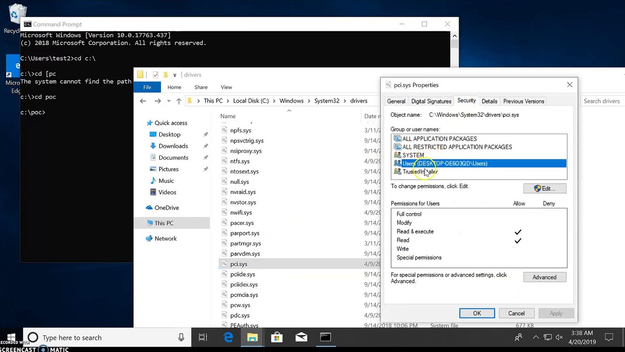Go back in File Explorer
Image resolution: width=625 pixels, height=352 pixels.
(x=143, y=101)
